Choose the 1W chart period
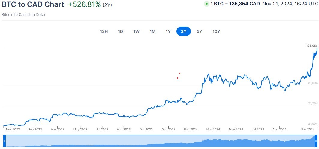 (x=136, y=31)
